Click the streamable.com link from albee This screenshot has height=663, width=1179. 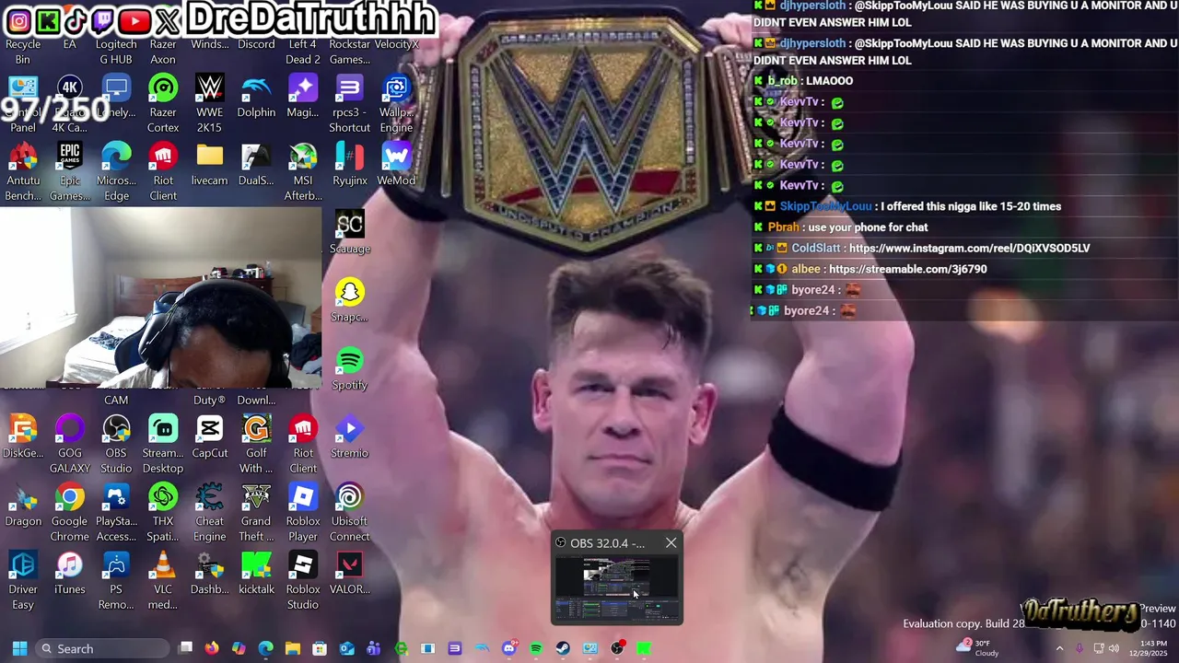pyautogui.click(x=907, y=269)
